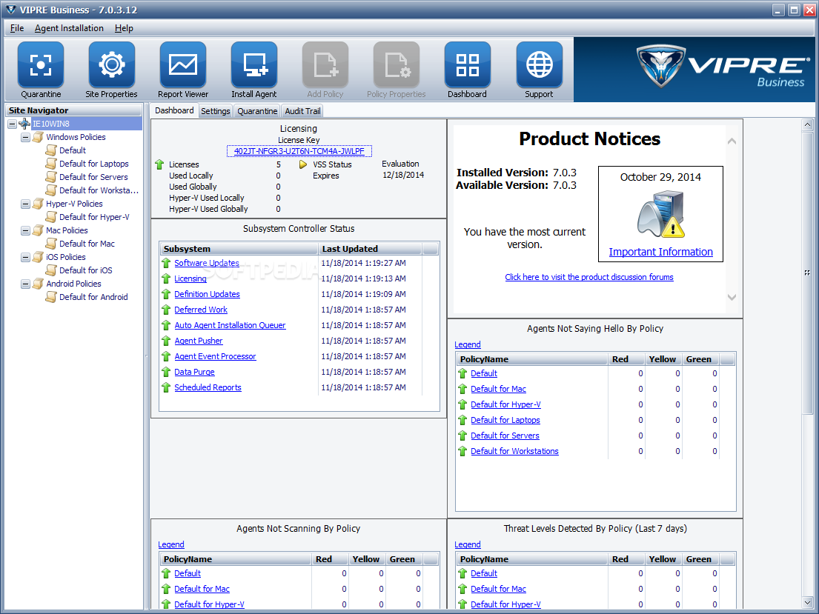Click the Android Policies folder icon
The width and height of the screenshot is (819, 614).
point(38,284)
